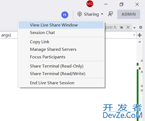
Task: Open the send feedback icon
Action: (x=110, y=14)
